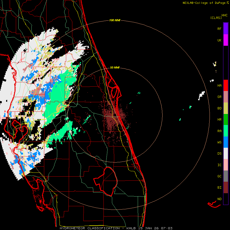Screen dimensions: 230x230
Task: Click the "ND" legend label text
Action: click(x=219, y=199)
